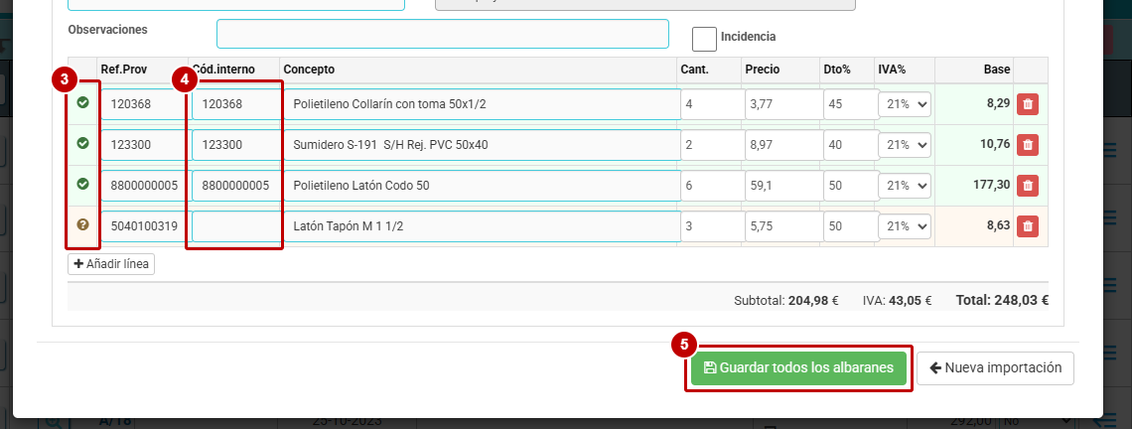
Task: Open IVA% dropdown for Latón Tapón row
Action: pyautogui.click(x=905, y=226)
